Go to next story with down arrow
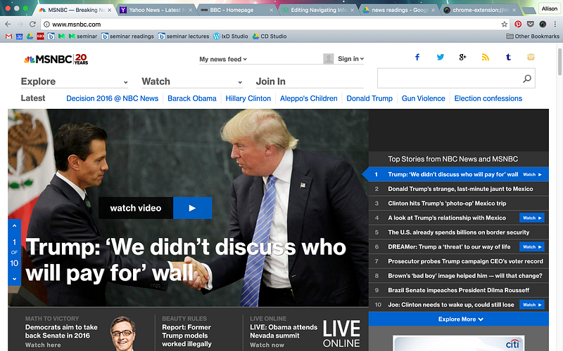The image size is (563, 351). (x=14, y=279)
